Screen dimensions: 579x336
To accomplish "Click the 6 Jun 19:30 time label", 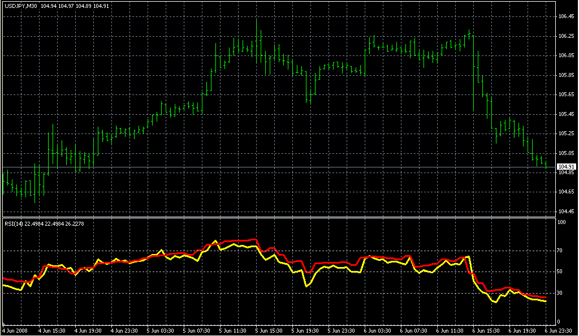I will (522, 331).
